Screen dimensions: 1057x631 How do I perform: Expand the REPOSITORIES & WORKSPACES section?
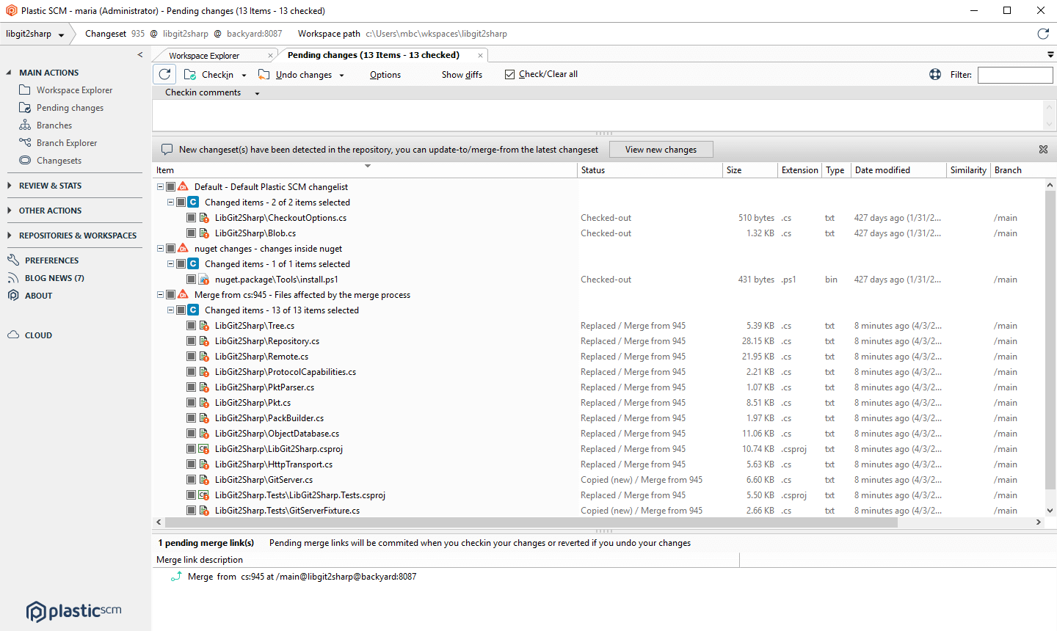[10, 236]
